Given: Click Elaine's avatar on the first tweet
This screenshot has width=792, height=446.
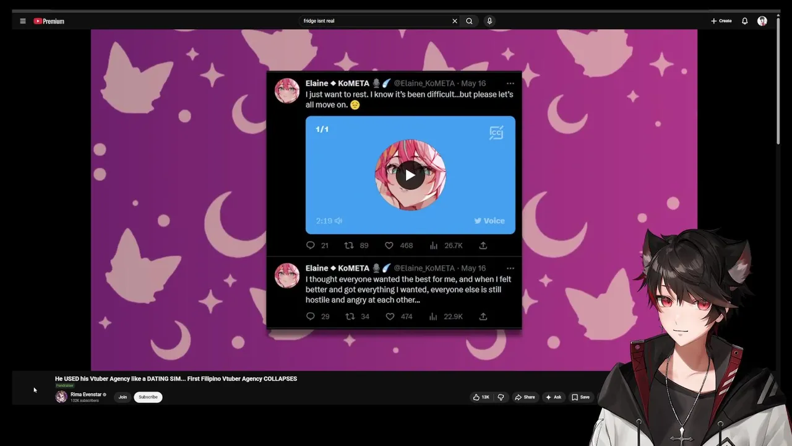Looking at the screenshot, I should (287, 90).
